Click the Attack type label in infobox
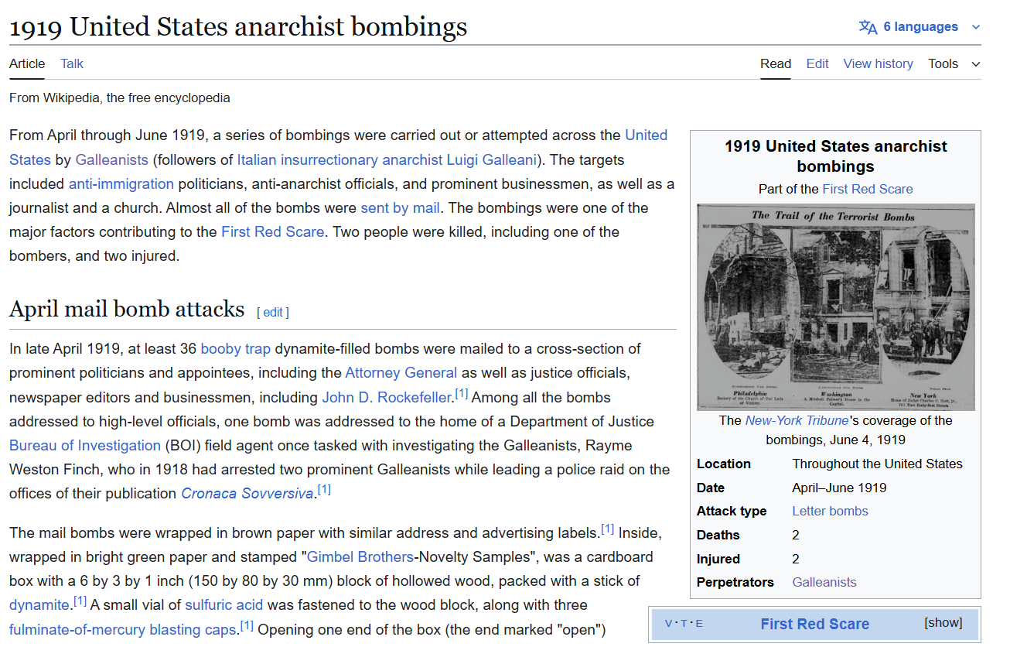 click(x=732, y=511)
